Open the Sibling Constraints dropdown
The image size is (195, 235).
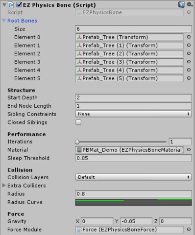[133, 114]
